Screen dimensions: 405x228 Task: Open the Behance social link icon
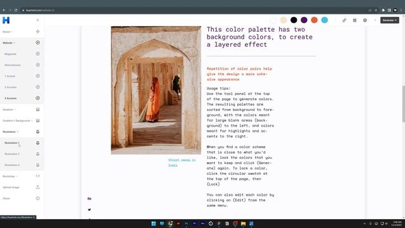click(89, 198)
